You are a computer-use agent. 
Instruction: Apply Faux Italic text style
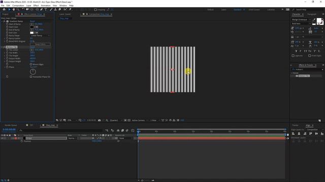coord(301,51)
